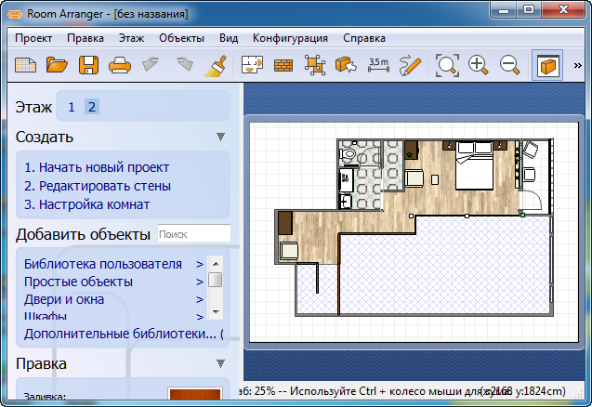The height and width of the screenshot is (407, 592).
Task: Click the Print icon in the toolbar
Action: [120, 65]
